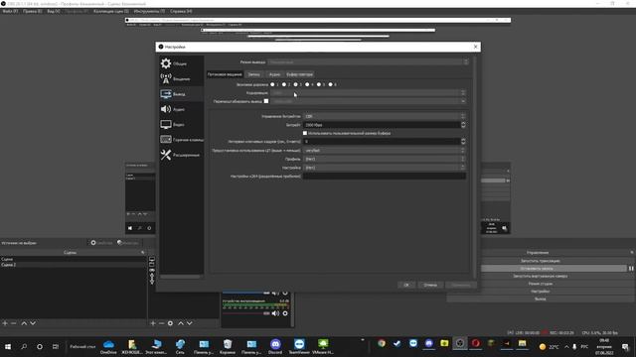
Task: Open the Вещание settings section with the antenna icon
Action: click(181, 78)
